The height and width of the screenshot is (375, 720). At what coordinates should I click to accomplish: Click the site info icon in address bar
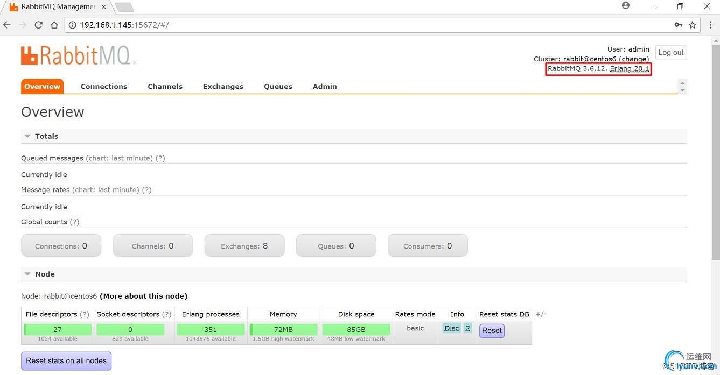coord(72,25)
